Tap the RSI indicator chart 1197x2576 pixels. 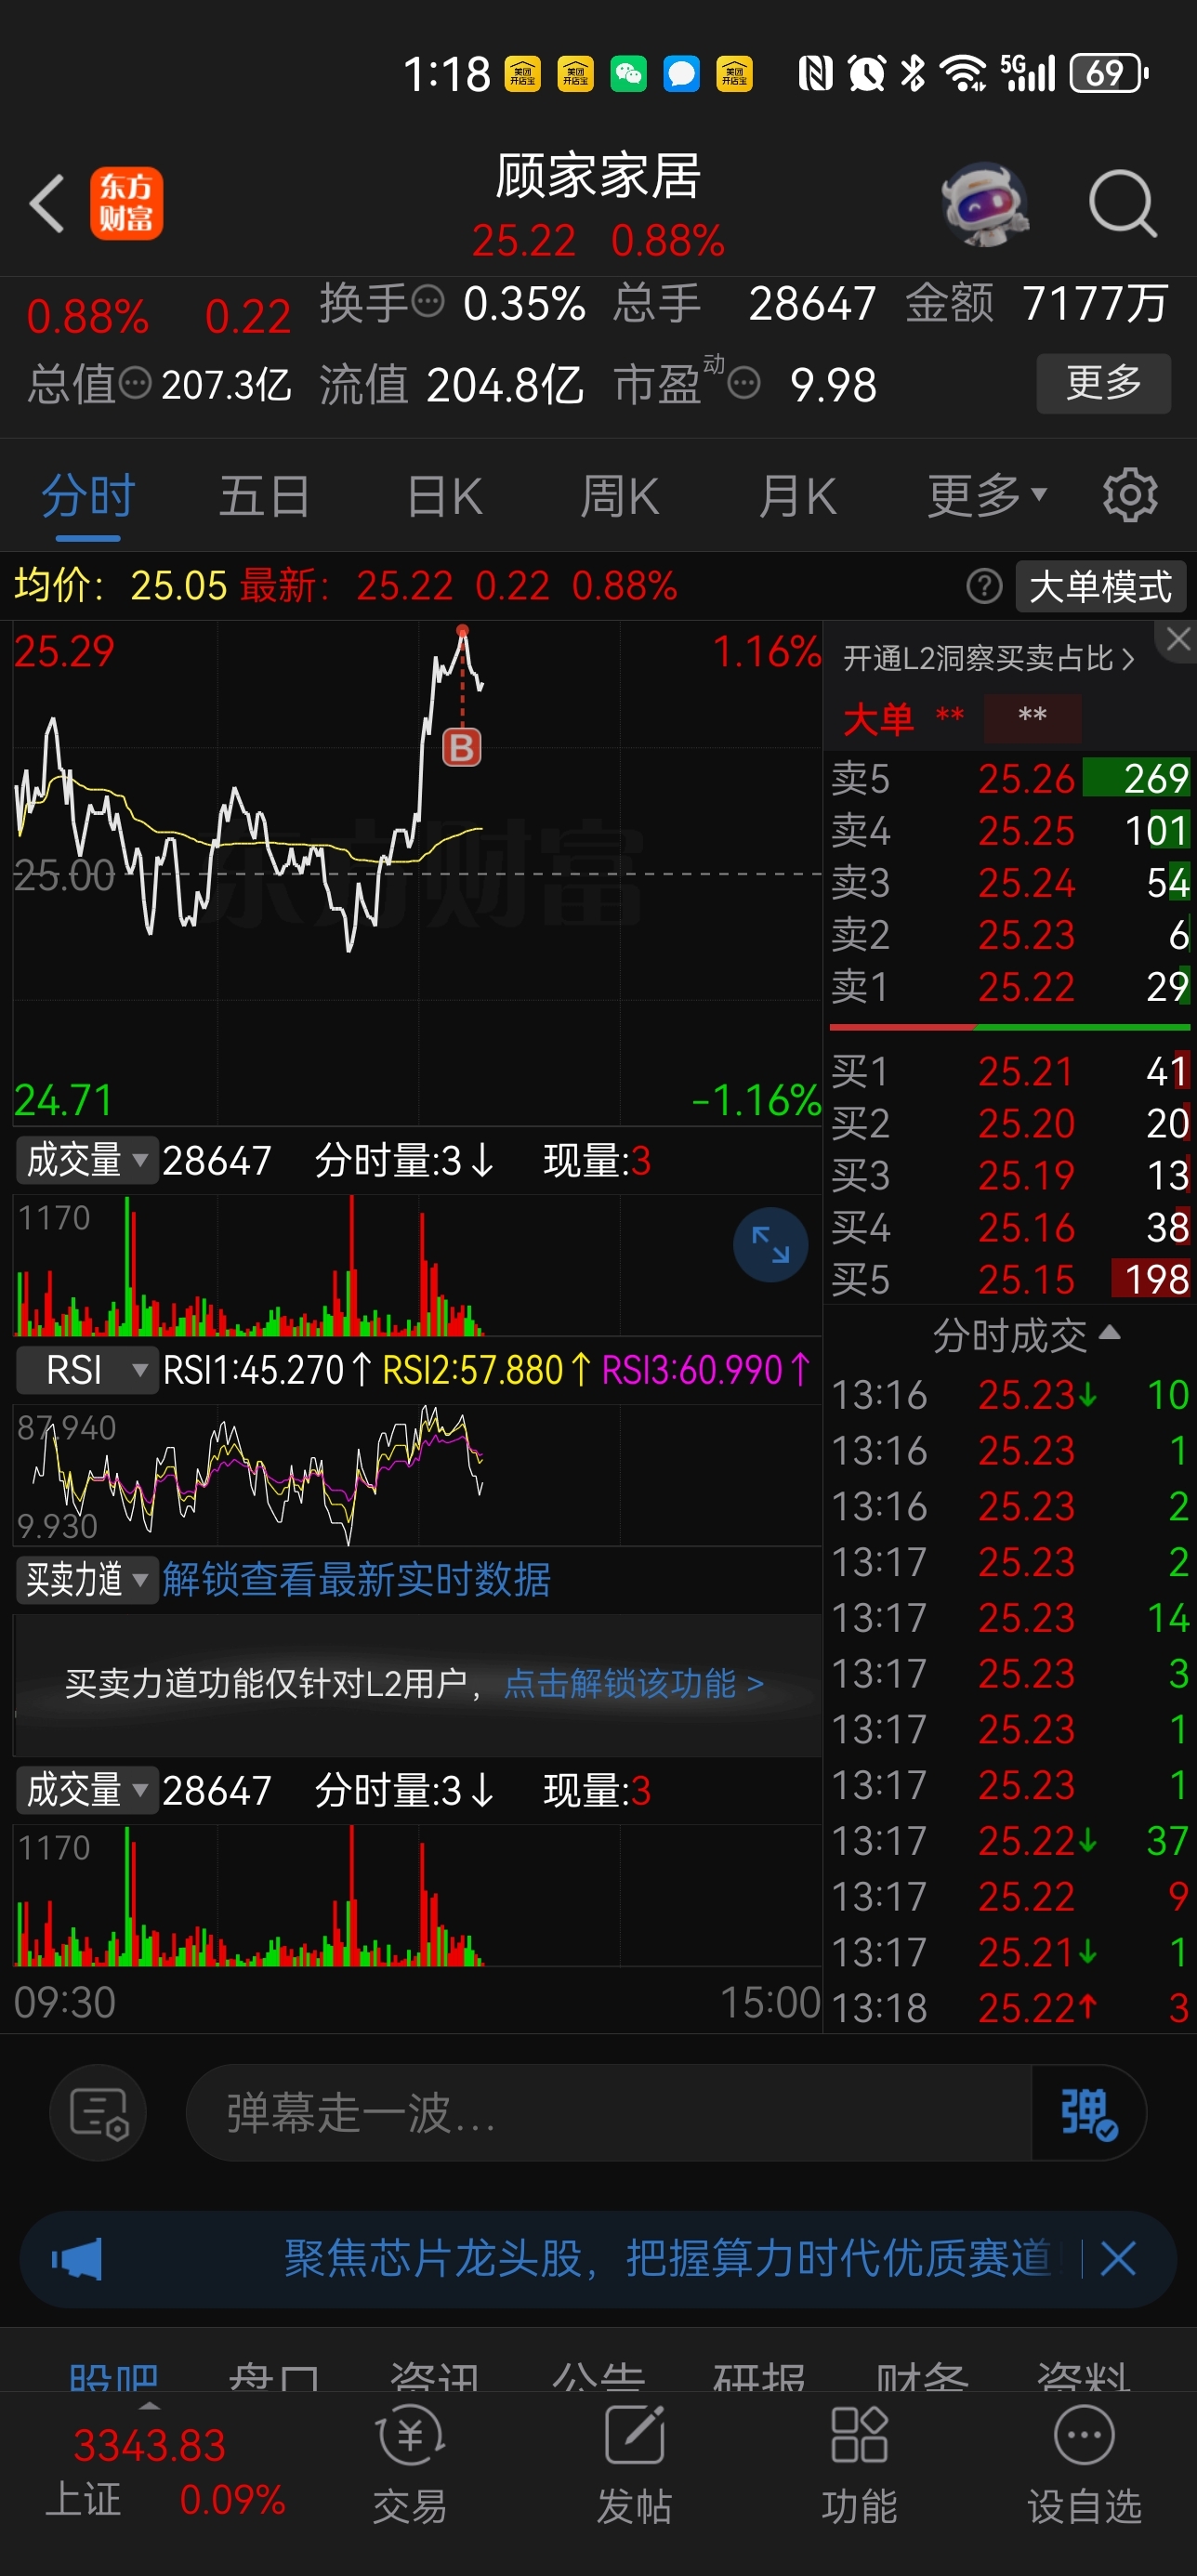(x=417, y=1475)
